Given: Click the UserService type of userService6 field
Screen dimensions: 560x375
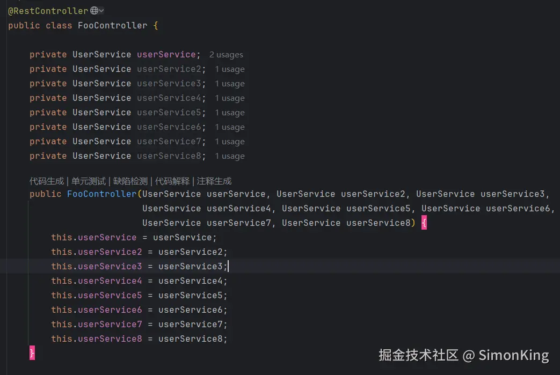Looking at the screenshot, I should (x=102, y=127).
